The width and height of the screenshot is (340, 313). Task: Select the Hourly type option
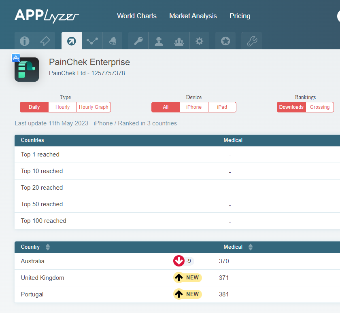tap(62, 107)
